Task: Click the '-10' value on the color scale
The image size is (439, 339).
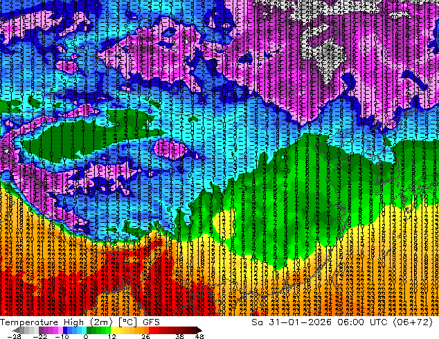Action: click(62, 336)
